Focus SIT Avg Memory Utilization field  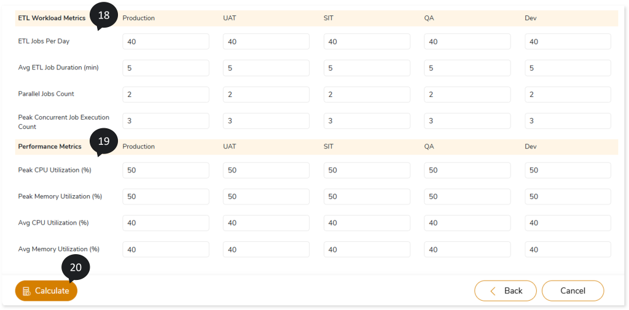coord(367,249)
